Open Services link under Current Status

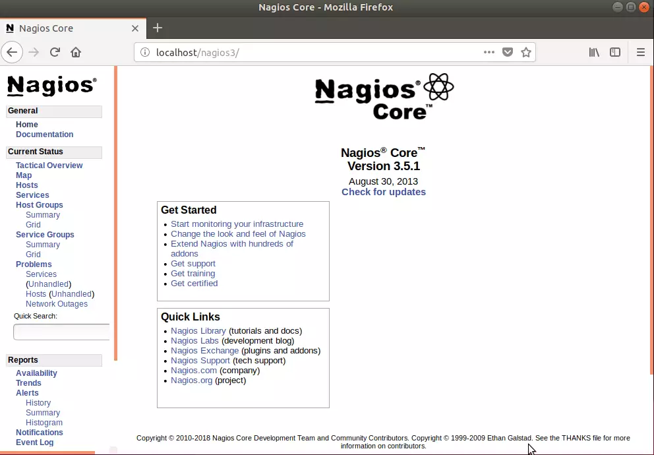[32, 195]
